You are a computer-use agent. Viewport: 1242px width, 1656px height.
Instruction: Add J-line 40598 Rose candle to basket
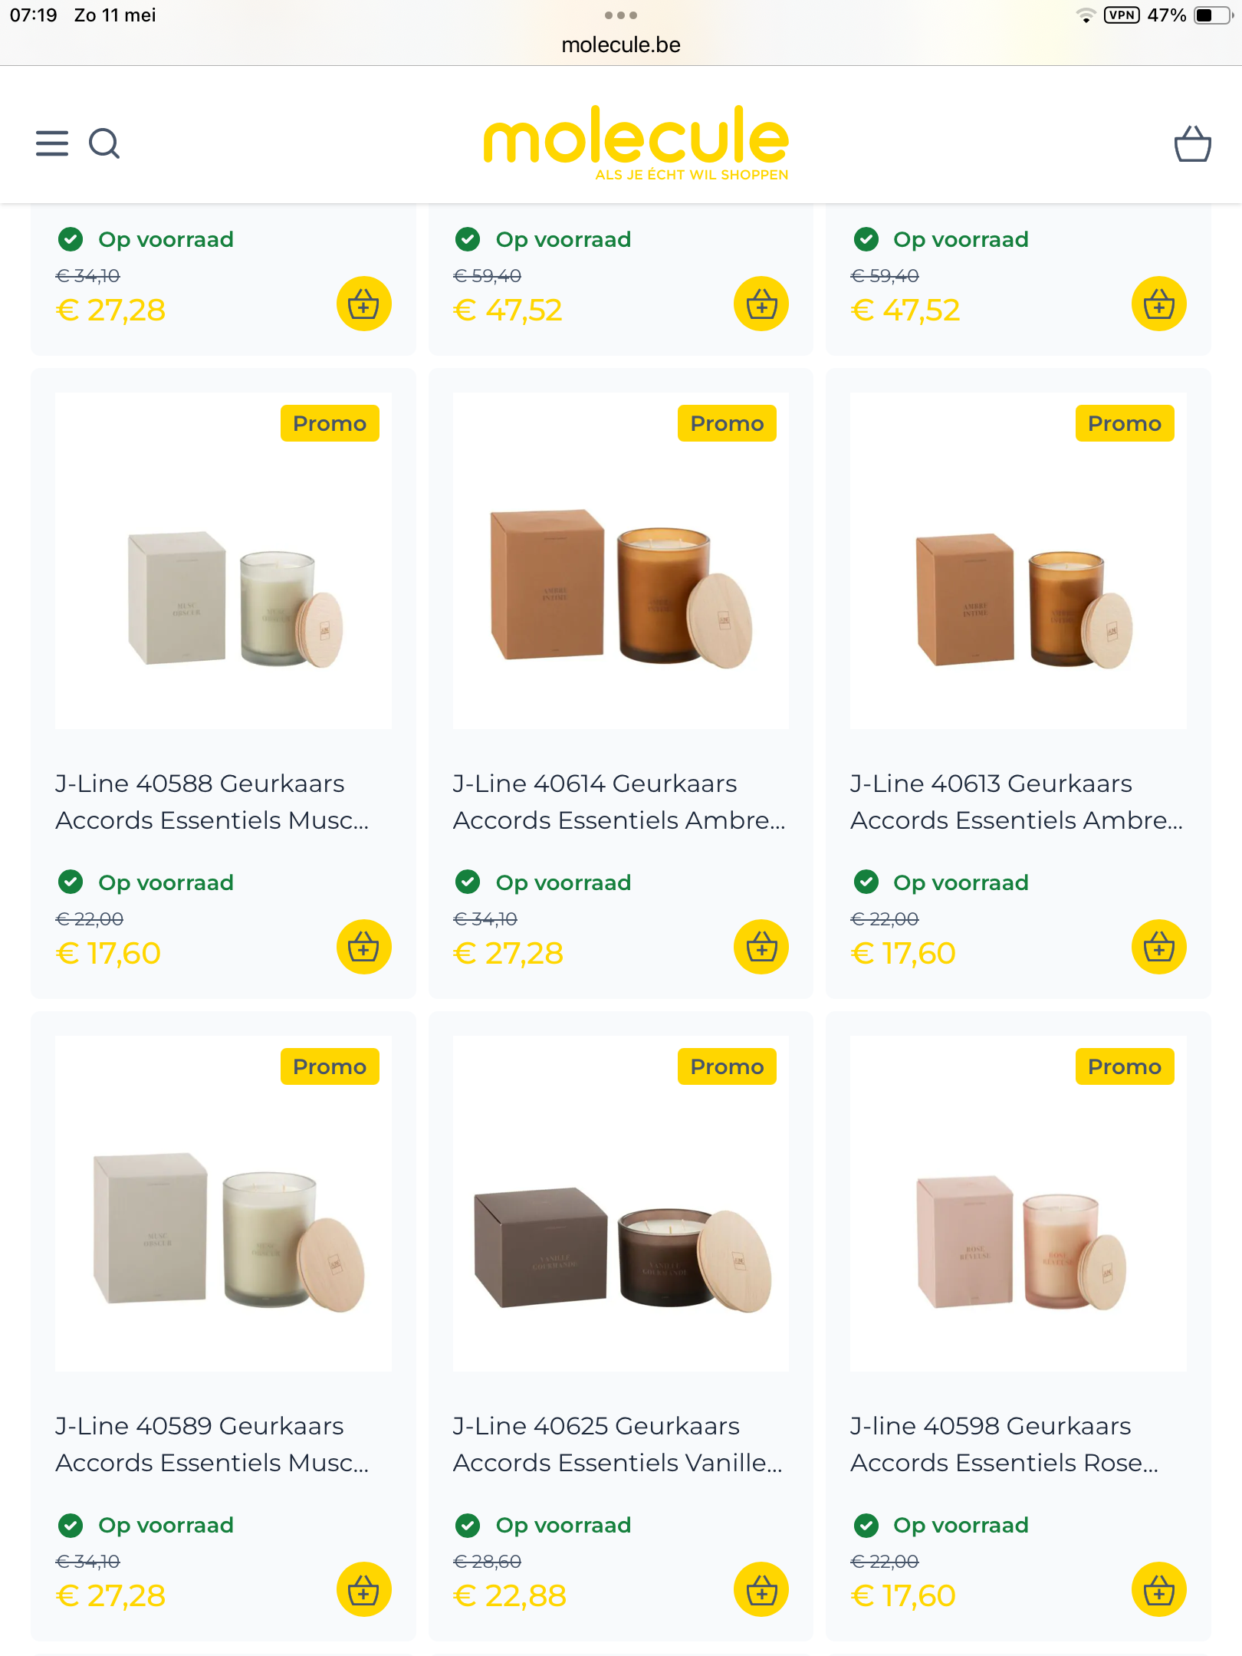pyautogui.click(x=1158, y=1589)
